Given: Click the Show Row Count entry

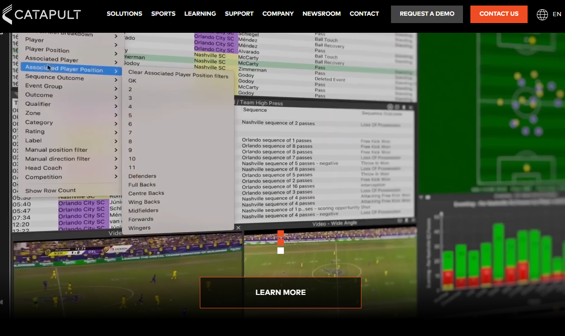Looking at the screenshot, I should [50, 191].
